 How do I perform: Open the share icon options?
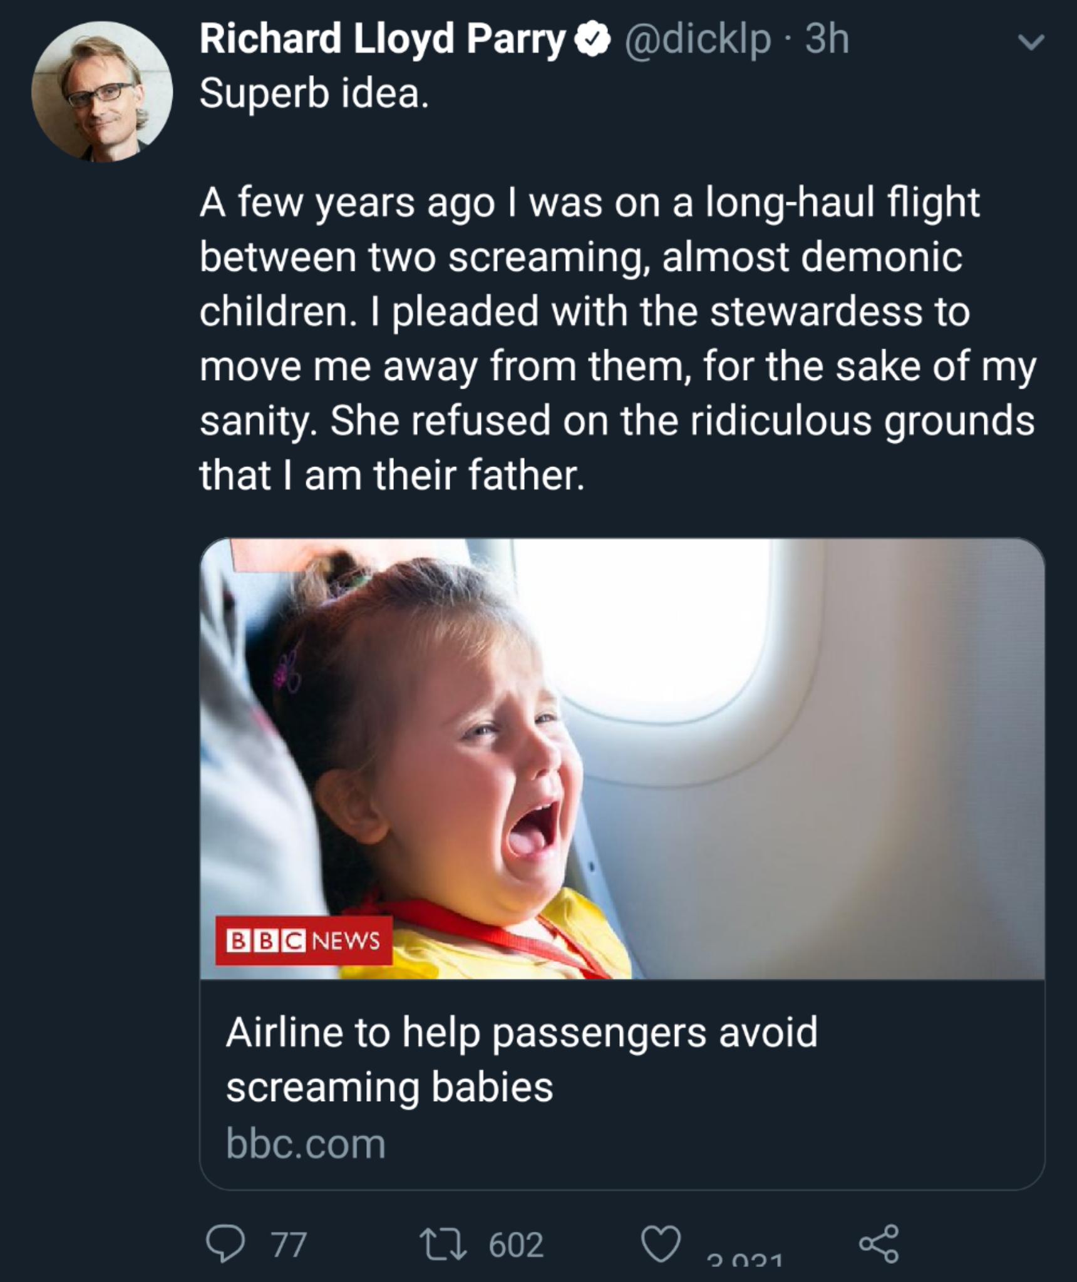click(879, 1243)
